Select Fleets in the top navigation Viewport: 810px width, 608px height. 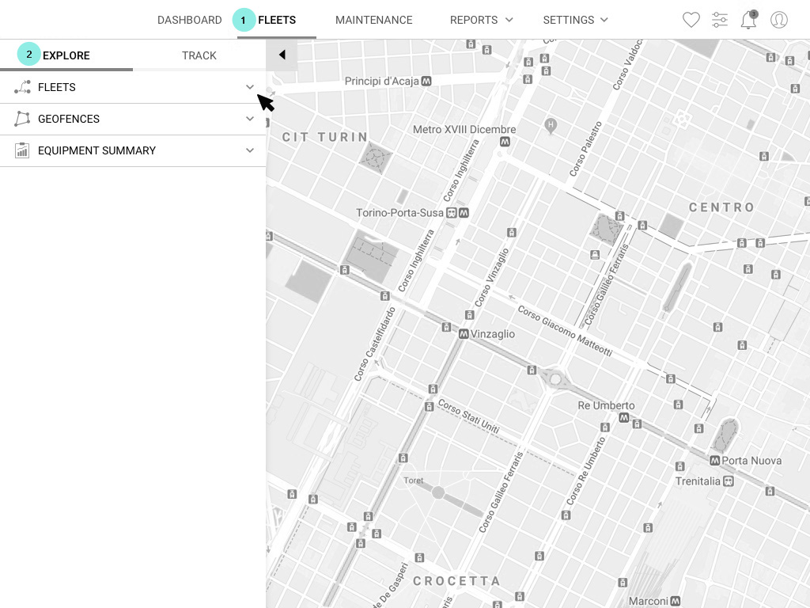pos(277,20)
